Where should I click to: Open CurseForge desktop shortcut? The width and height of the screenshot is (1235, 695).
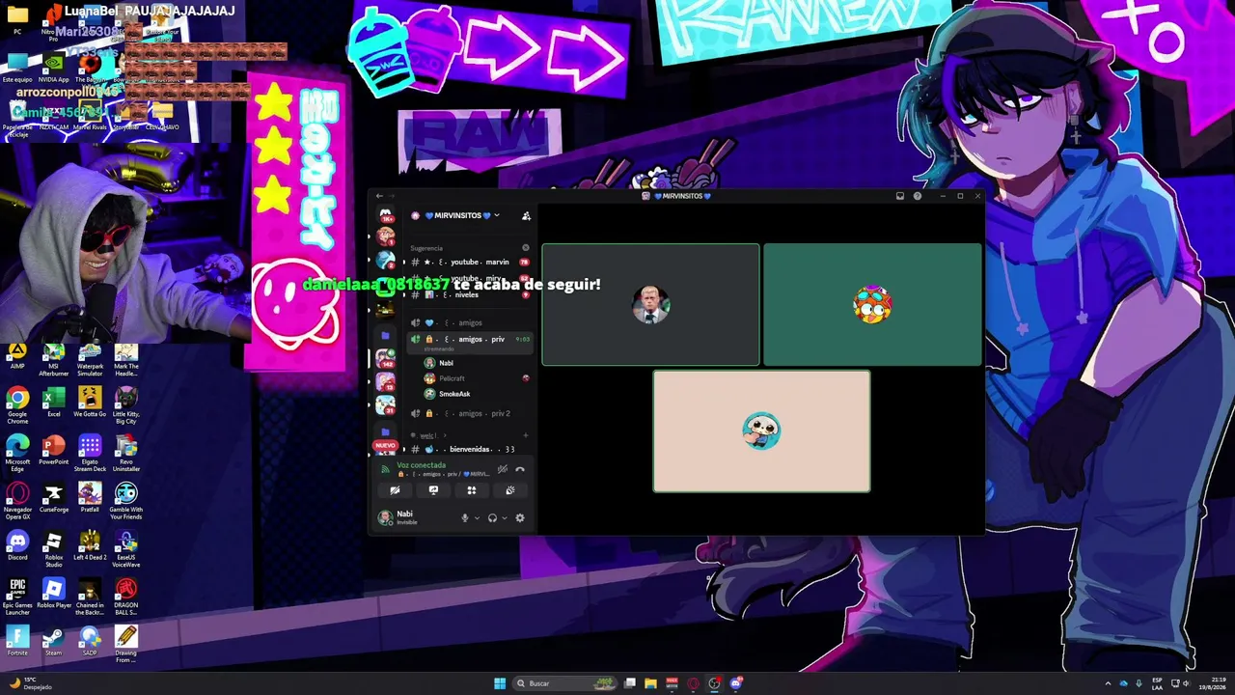coord(54,498)
